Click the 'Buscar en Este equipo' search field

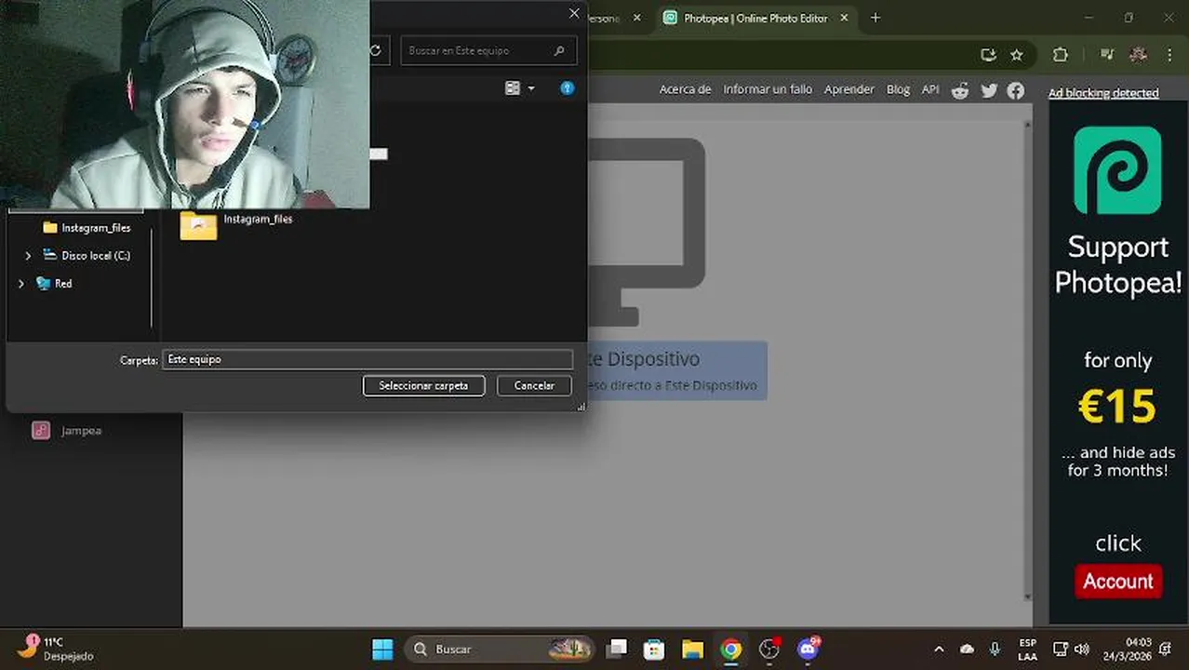pyautogui.click(x=488, y=50)
